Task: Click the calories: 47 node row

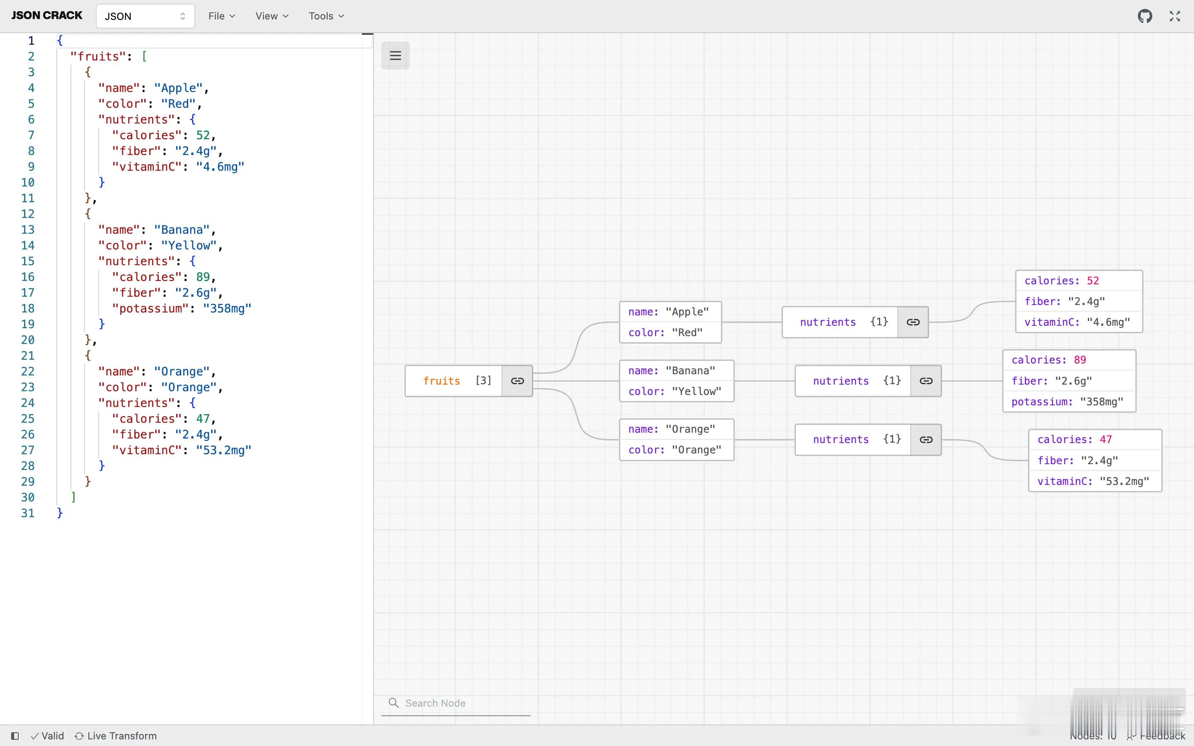Action: [x=1095, y=440]
